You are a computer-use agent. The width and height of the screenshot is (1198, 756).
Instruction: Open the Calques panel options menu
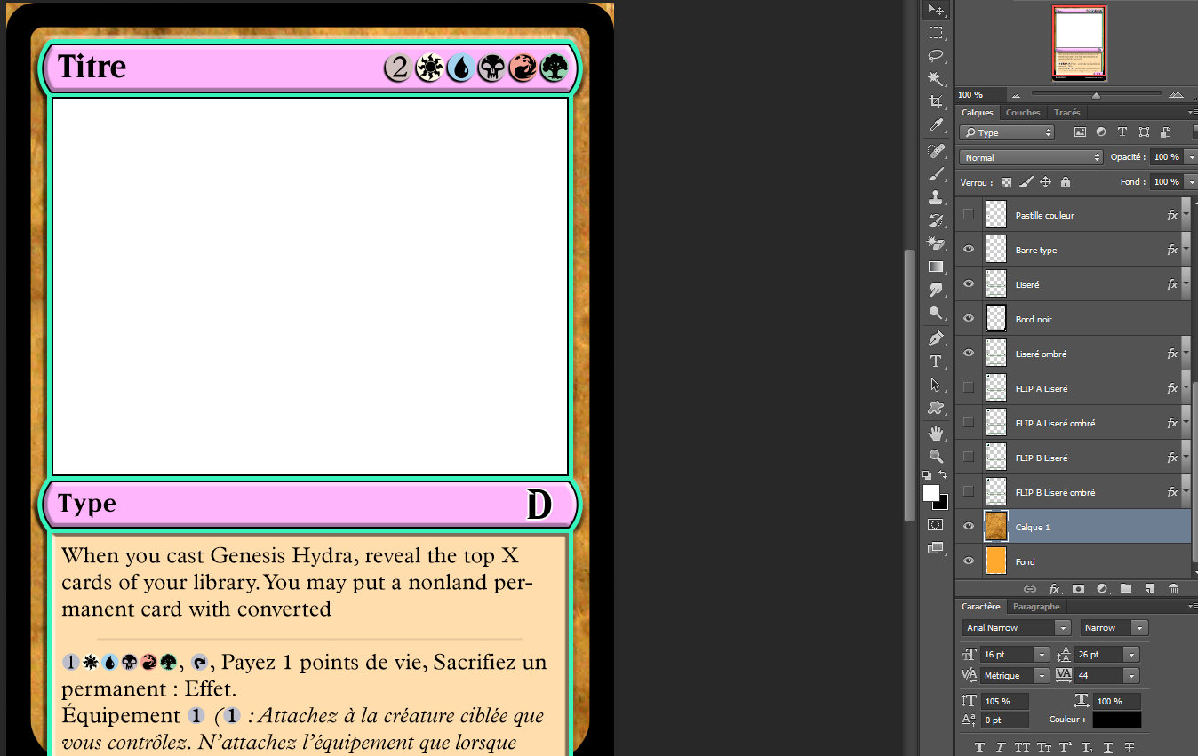coord(1192,113)
